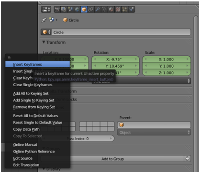Choose Edit Source menu entry

click(x=38, y=158)
